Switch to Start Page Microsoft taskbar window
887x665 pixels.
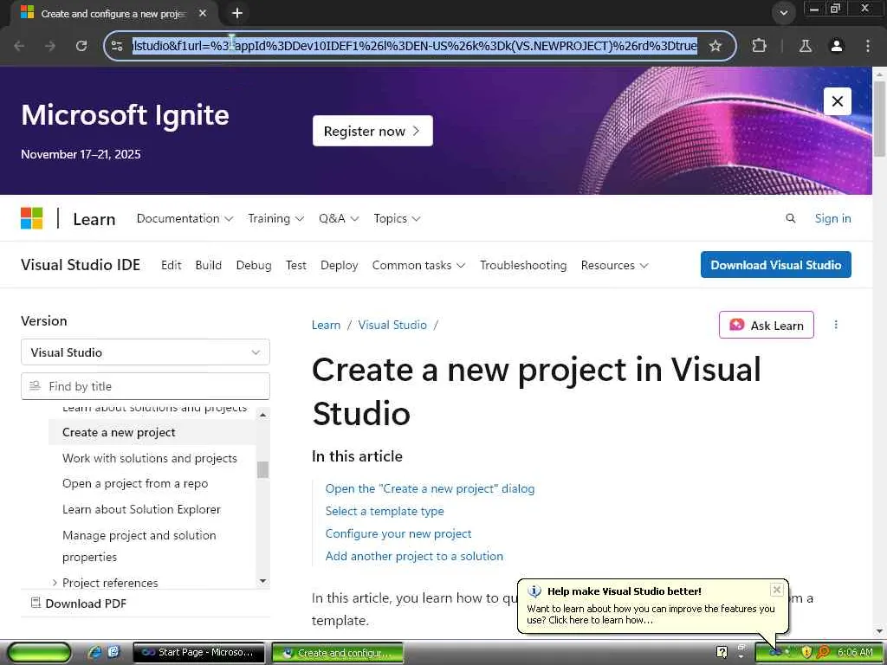tap(198, 652)
